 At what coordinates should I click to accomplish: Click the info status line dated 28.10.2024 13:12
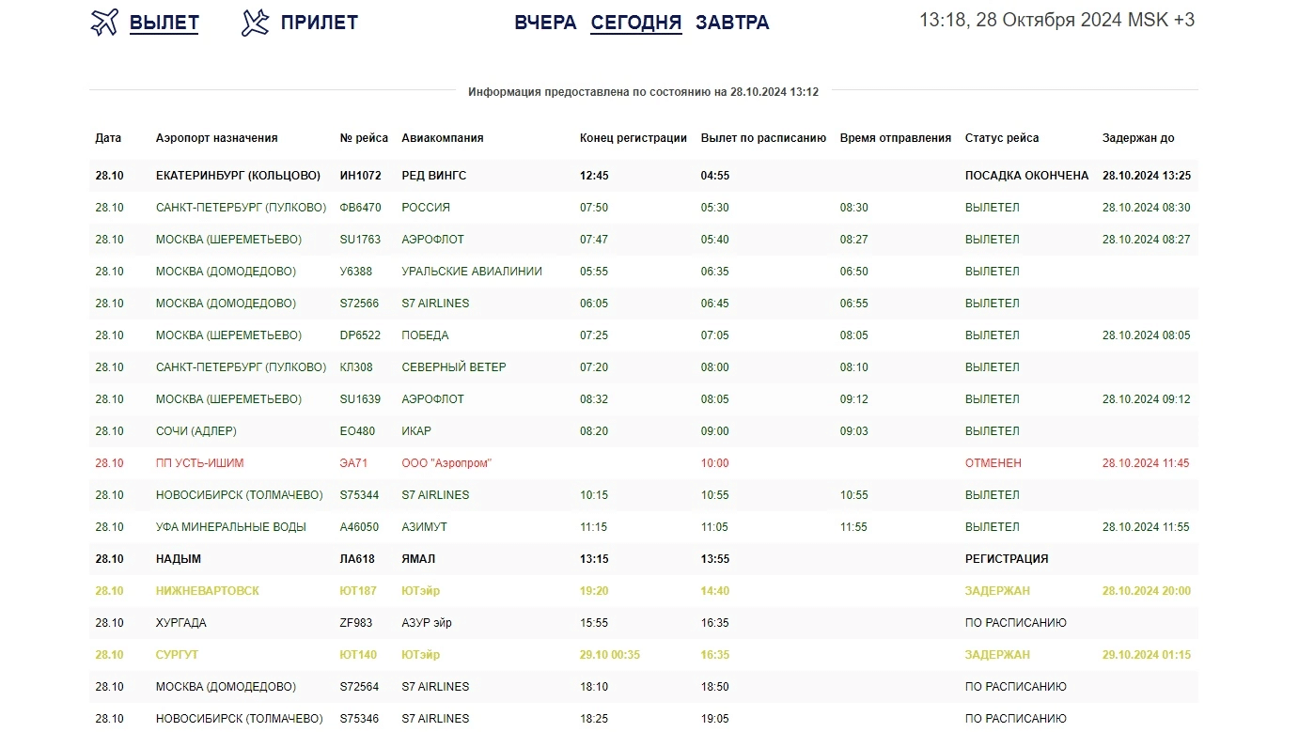(x=643, y=92)
